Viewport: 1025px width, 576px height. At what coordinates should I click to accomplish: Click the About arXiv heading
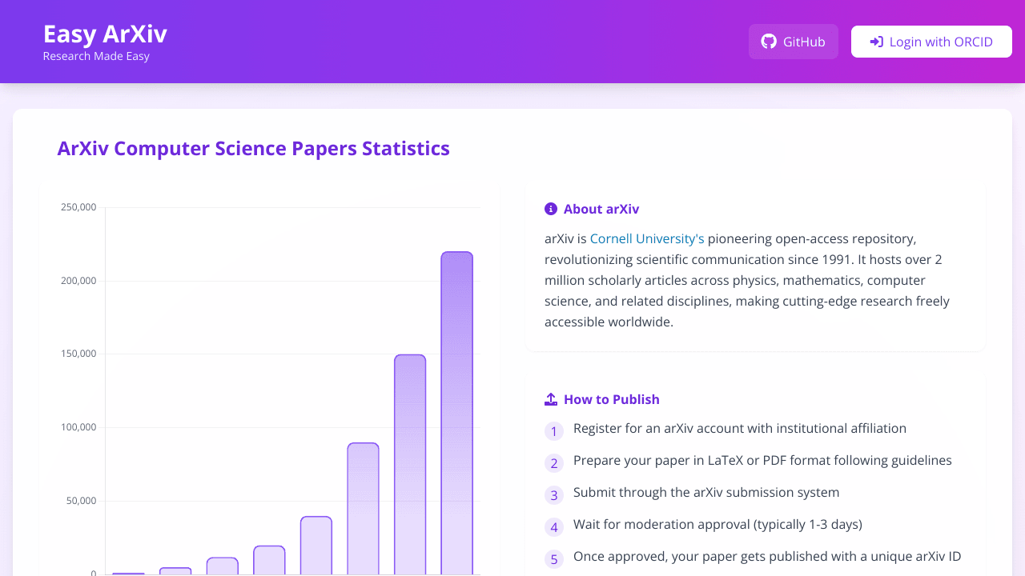point(602,209)
